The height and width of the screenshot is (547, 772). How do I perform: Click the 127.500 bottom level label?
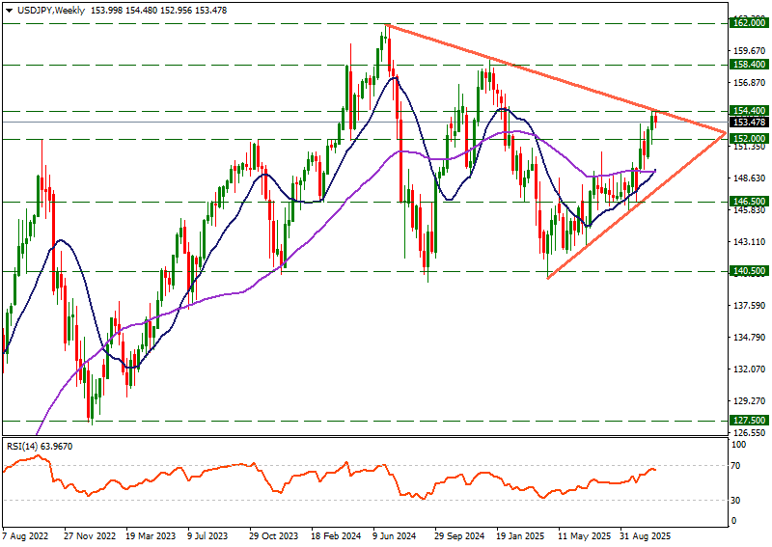coord(746,421)
